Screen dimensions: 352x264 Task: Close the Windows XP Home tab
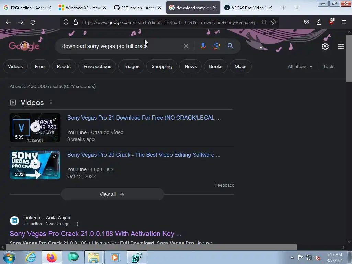click(x=104, y=8)
